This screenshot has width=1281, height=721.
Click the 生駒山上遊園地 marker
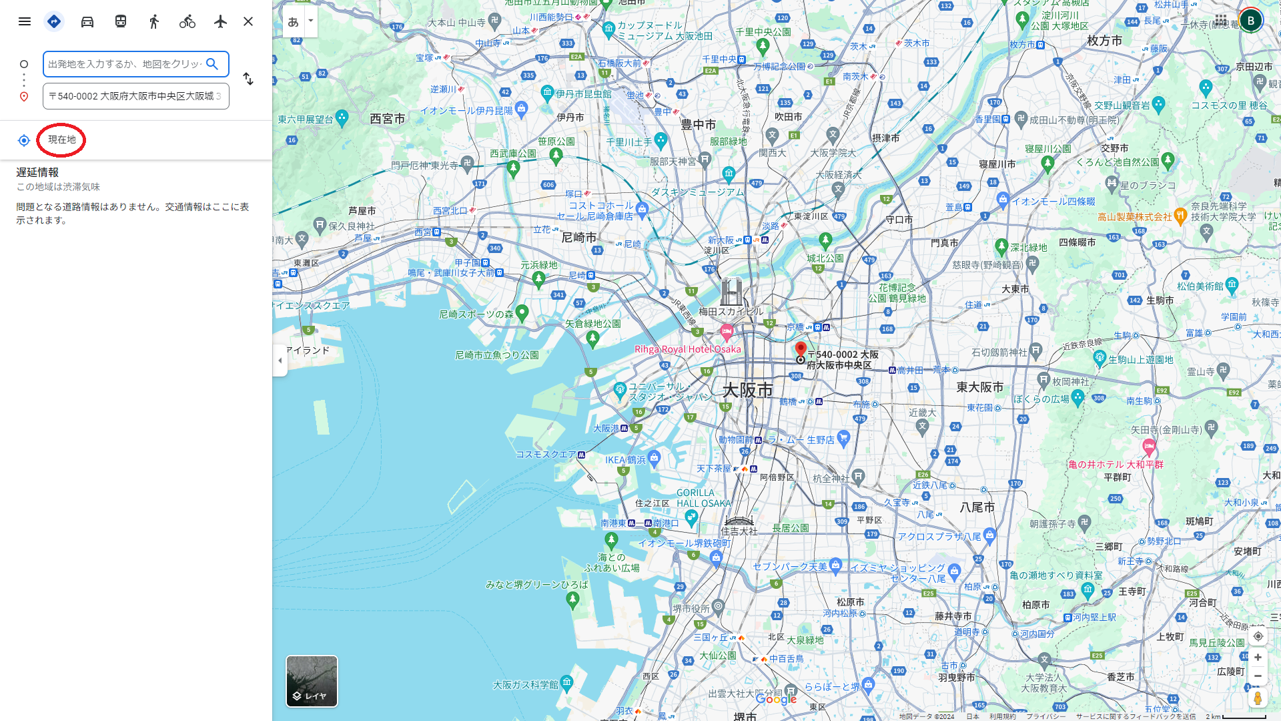point(1100,358)
